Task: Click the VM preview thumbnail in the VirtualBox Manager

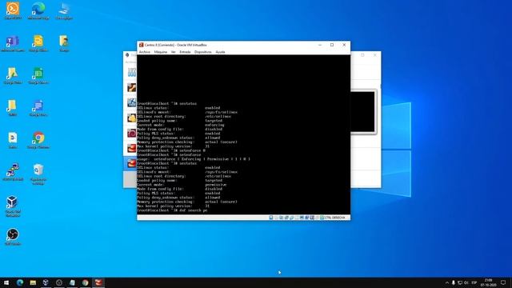Action: pos(363,111)
